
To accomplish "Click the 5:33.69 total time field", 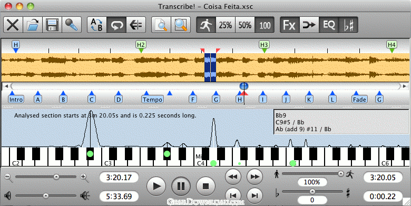I will 119,197.
